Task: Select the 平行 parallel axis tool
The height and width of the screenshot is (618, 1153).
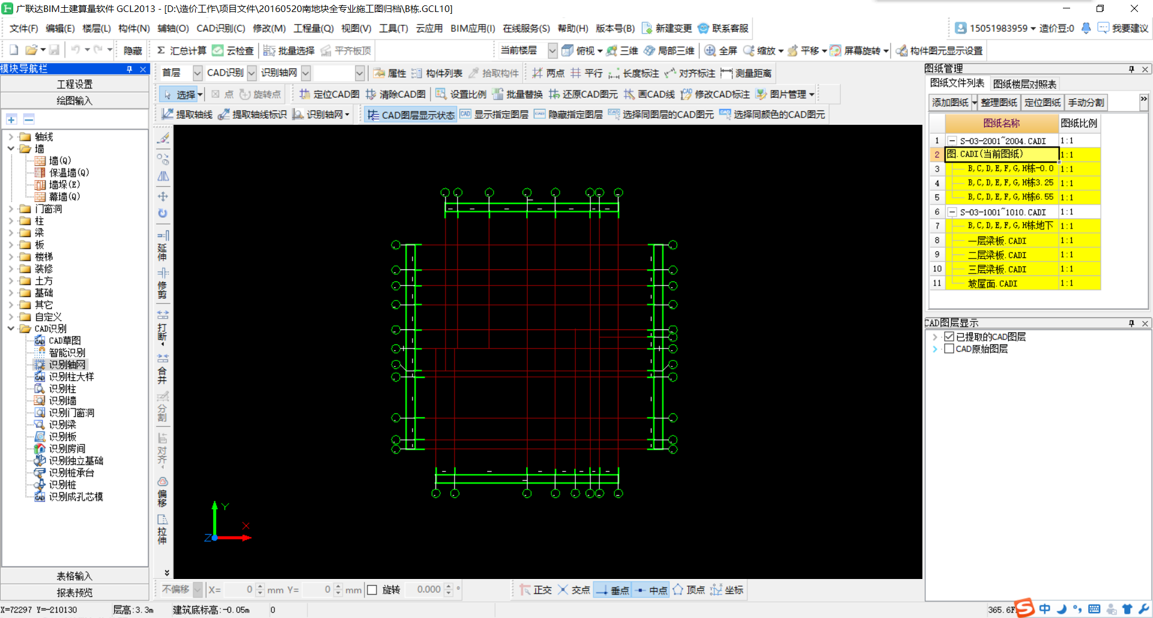Action: click(x=587, y=73)
